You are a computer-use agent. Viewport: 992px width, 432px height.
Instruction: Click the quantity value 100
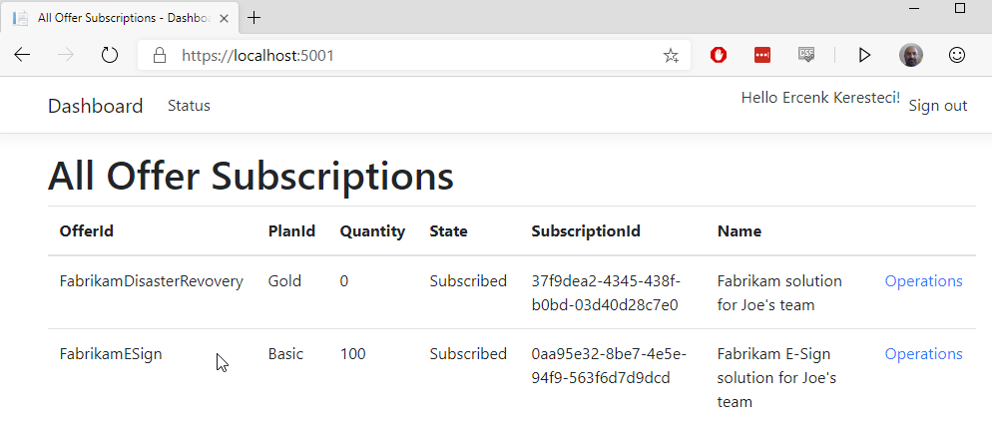(353, 353)
